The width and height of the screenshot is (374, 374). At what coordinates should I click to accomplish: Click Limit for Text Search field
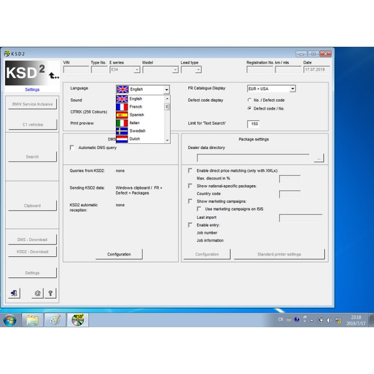pyautogui.click(x=254, y=124)
